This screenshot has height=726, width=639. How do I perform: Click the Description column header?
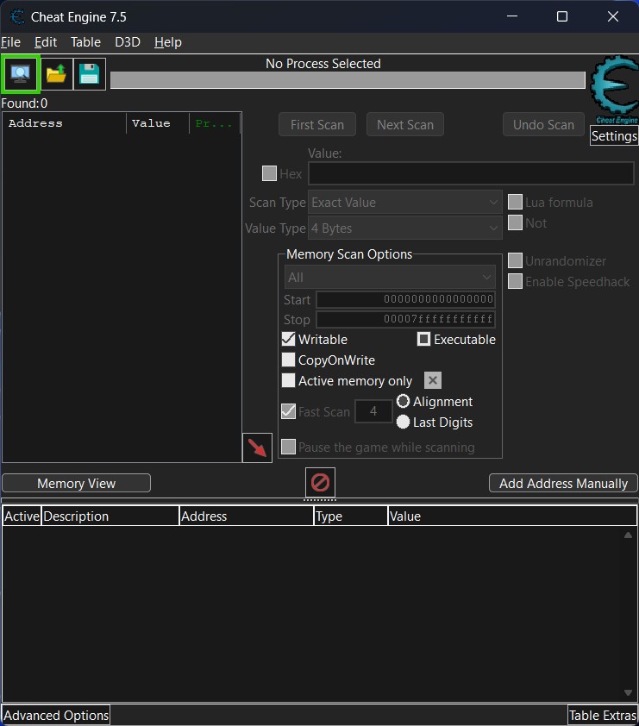[110, 516]
